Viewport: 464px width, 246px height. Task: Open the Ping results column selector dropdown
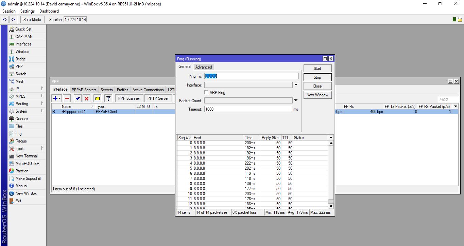(331, 137)
